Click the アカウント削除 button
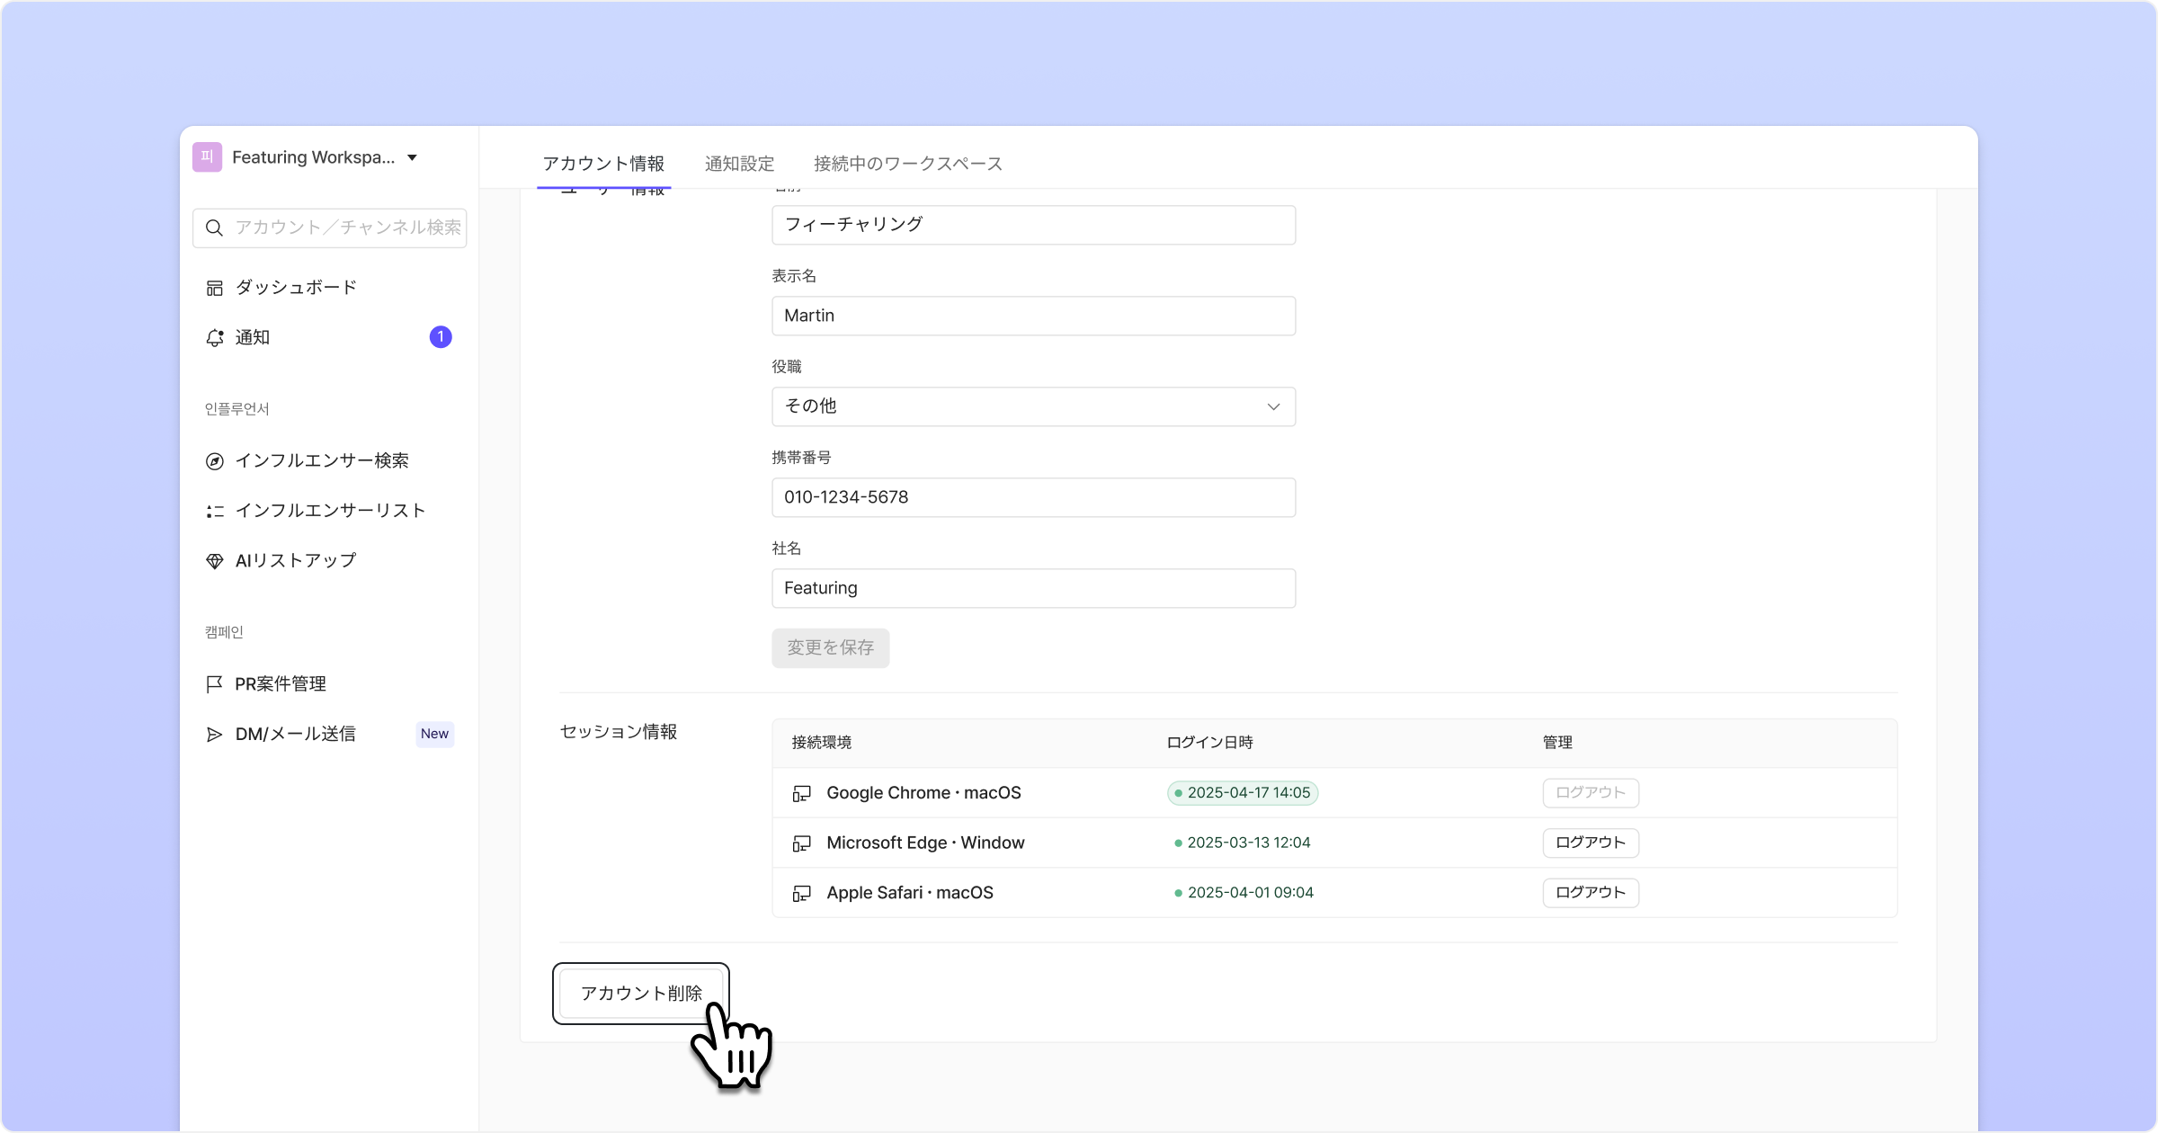Image resolution: width=2158 pixels, height=1133 pixels. click(x=640, y=993)
